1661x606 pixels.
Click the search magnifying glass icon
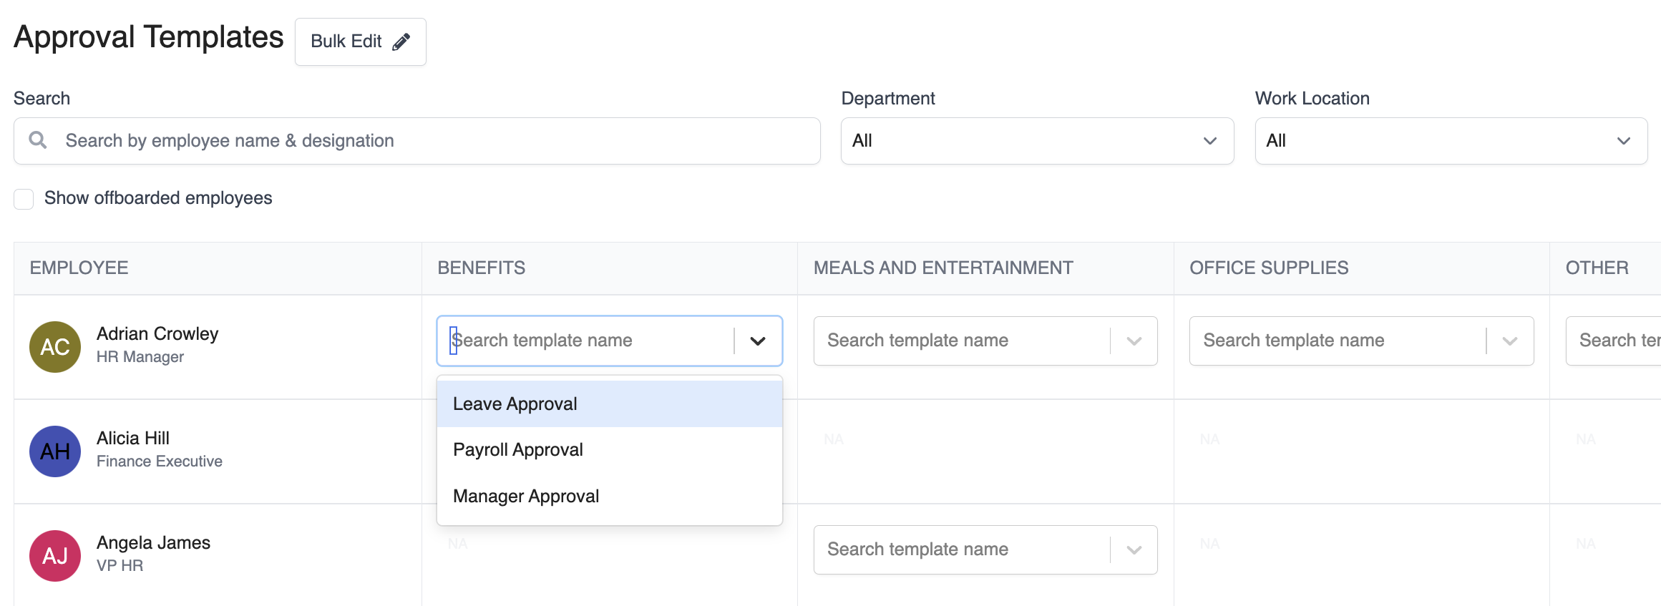[x=38, y=140]
